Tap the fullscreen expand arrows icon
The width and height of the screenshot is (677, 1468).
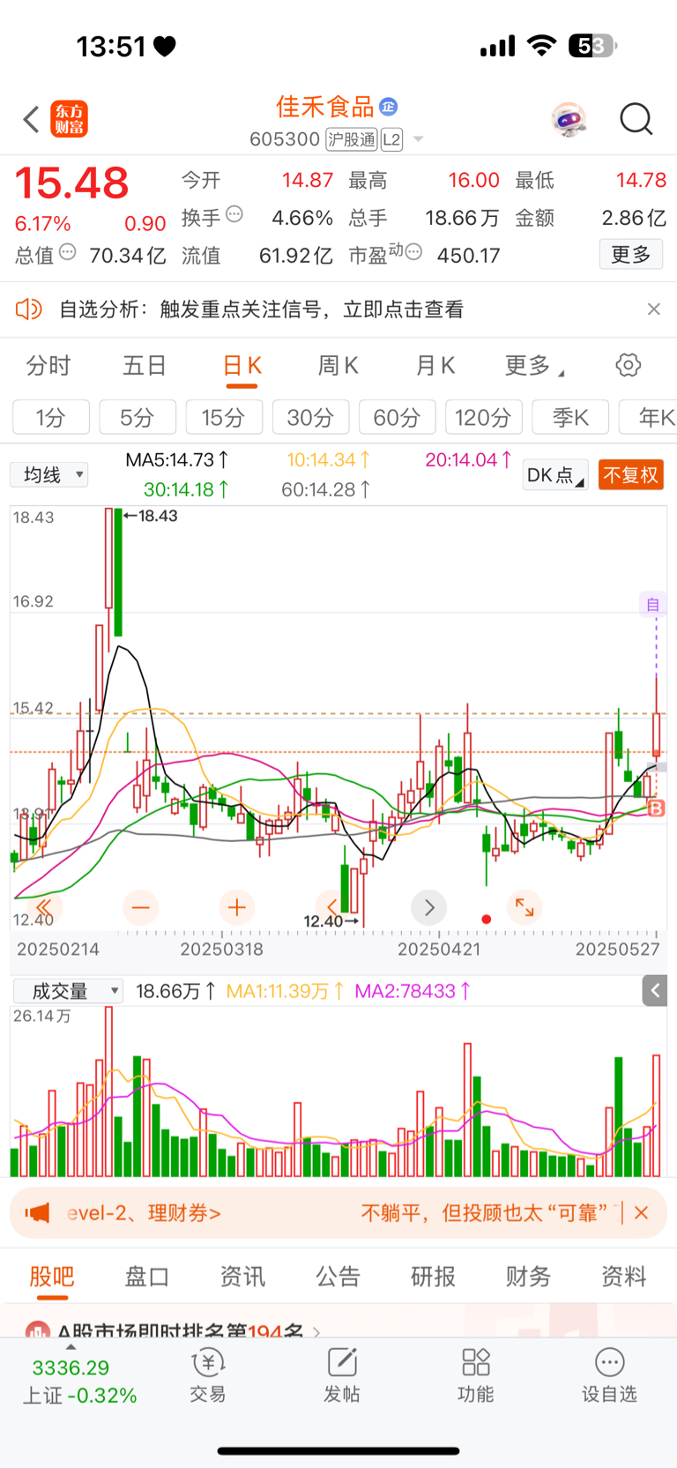(524, 906)
